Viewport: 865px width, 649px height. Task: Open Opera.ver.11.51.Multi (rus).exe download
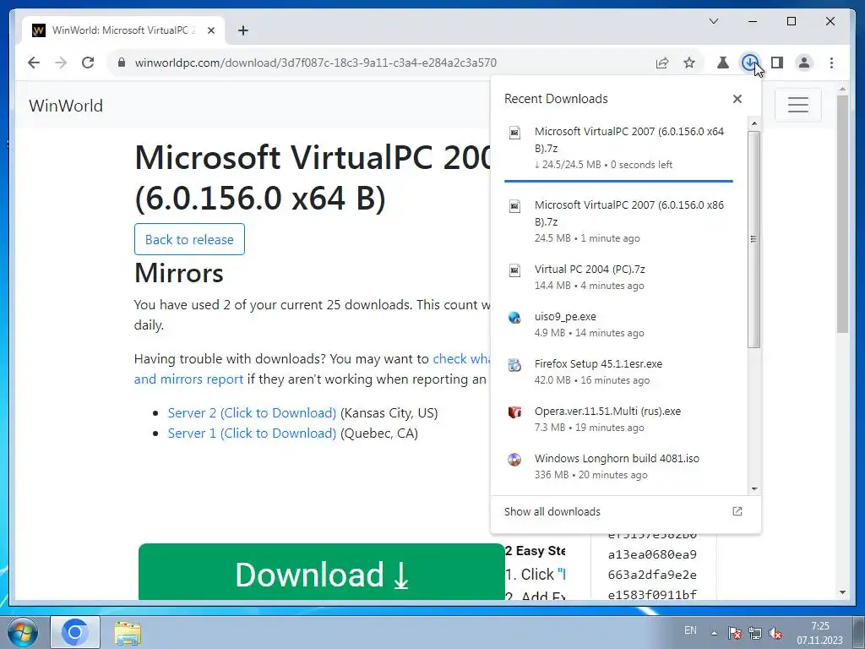tap(618, 419)
